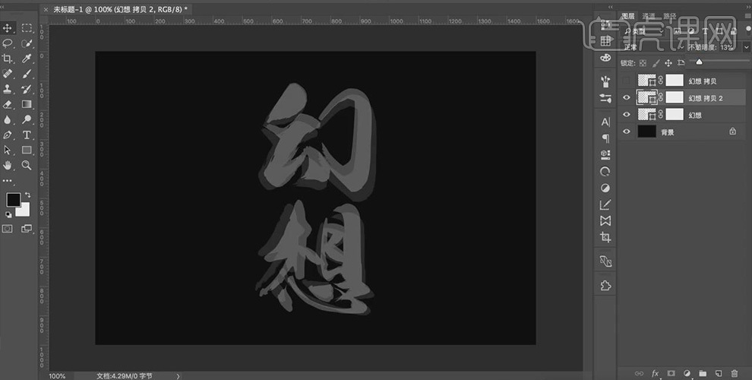This screenshot has height=380, width=752.
Task: Create new fill or adjustment layer
Action: coord(687,373)
